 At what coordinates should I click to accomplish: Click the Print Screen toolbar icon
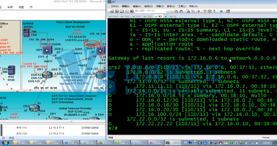[x=188, y=11]
